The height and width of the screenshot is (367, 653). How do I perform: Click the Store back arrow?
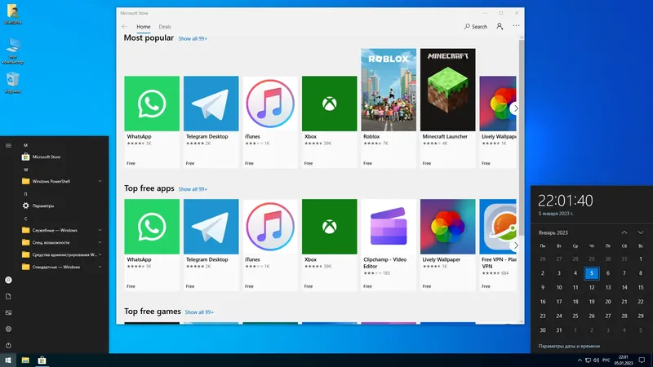coord(125,27)
